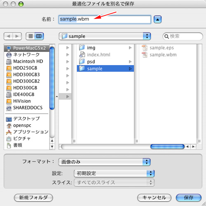Open the ネットワーク network globe item

click(27, 55)
